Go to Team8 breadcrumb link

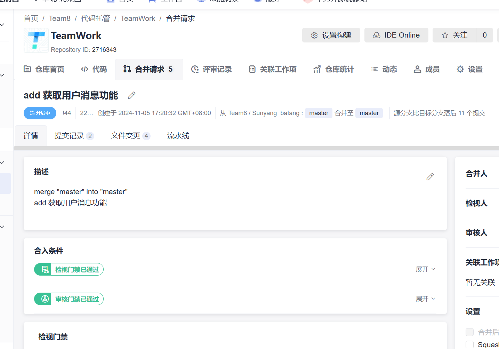(59, 18)
